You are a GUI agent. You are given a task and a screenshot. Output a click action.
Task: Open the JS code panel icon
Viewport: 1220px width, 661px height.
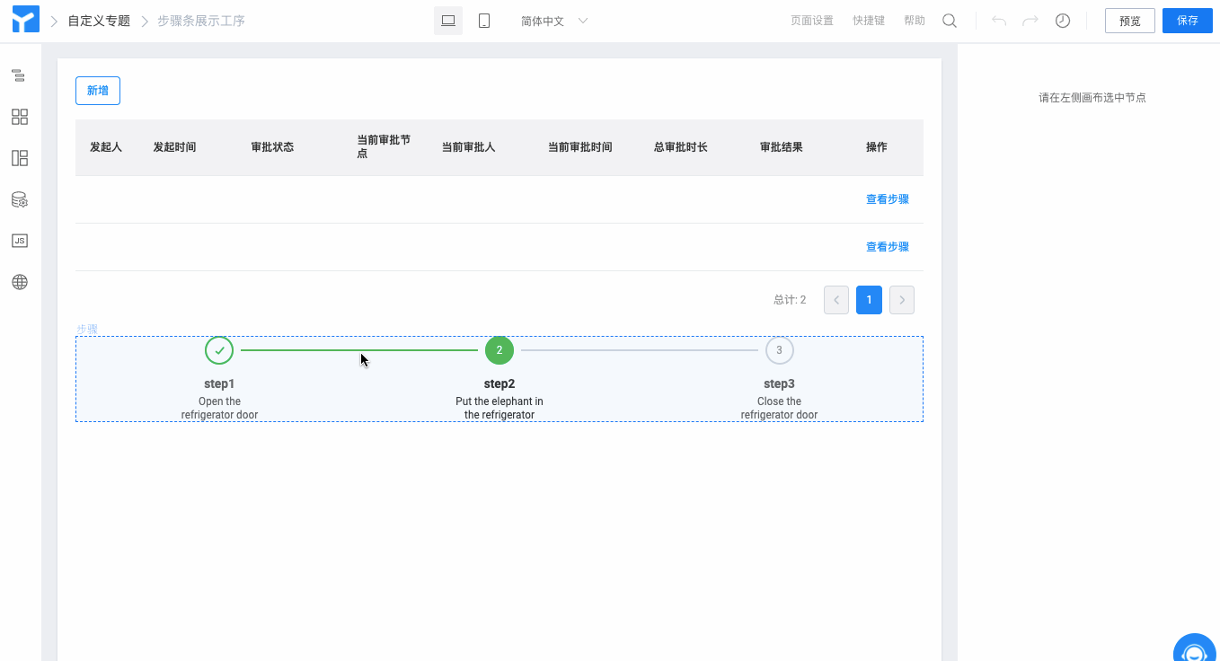point(19,241)
